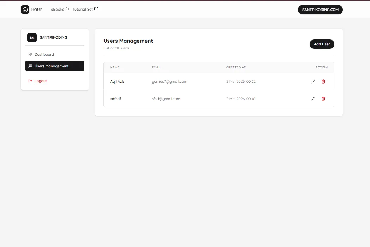Click the Users Management page heading
Viewport: 370px width, 247px height.
click(128, 41)
